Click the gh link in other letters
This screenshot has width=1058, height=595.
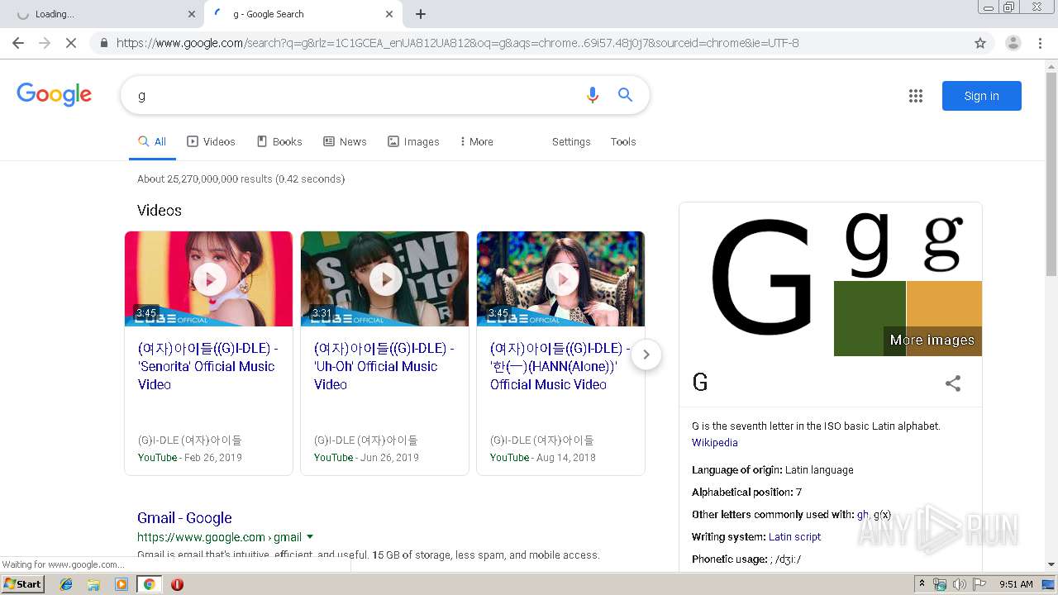(863, 515)
